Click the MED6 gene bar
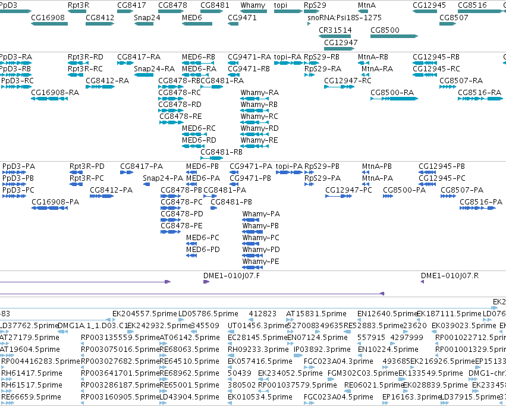 197,24
